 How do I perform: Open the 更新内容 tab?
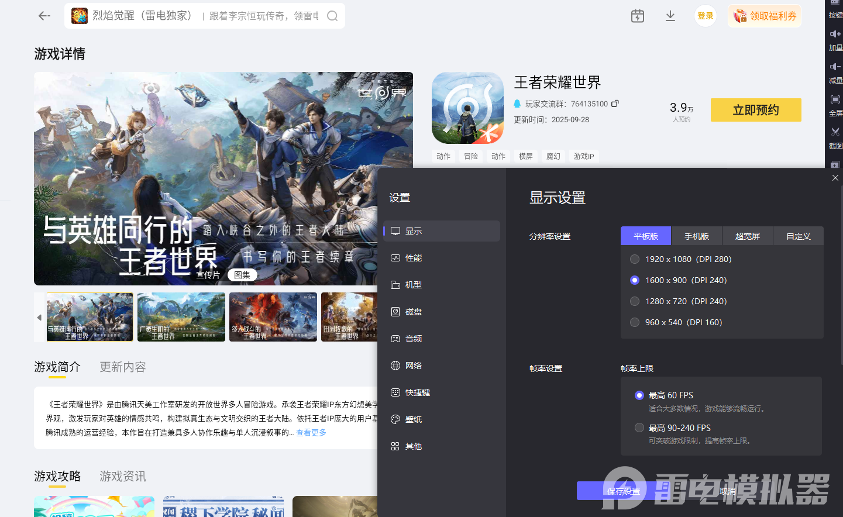pyautogui.click(x=122, y=367)
